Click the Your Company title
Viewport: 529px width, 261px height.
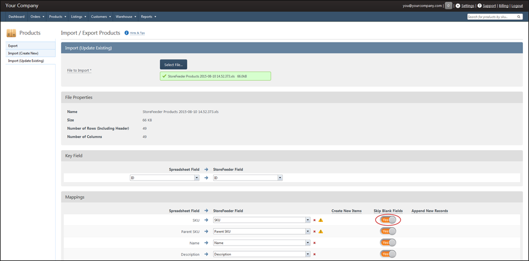click(22, 6)
